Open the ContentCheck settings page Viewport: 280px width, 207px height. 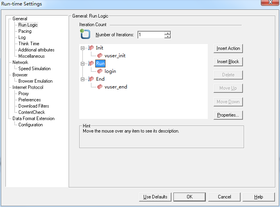pyautogui.click(x=32, y=112)
